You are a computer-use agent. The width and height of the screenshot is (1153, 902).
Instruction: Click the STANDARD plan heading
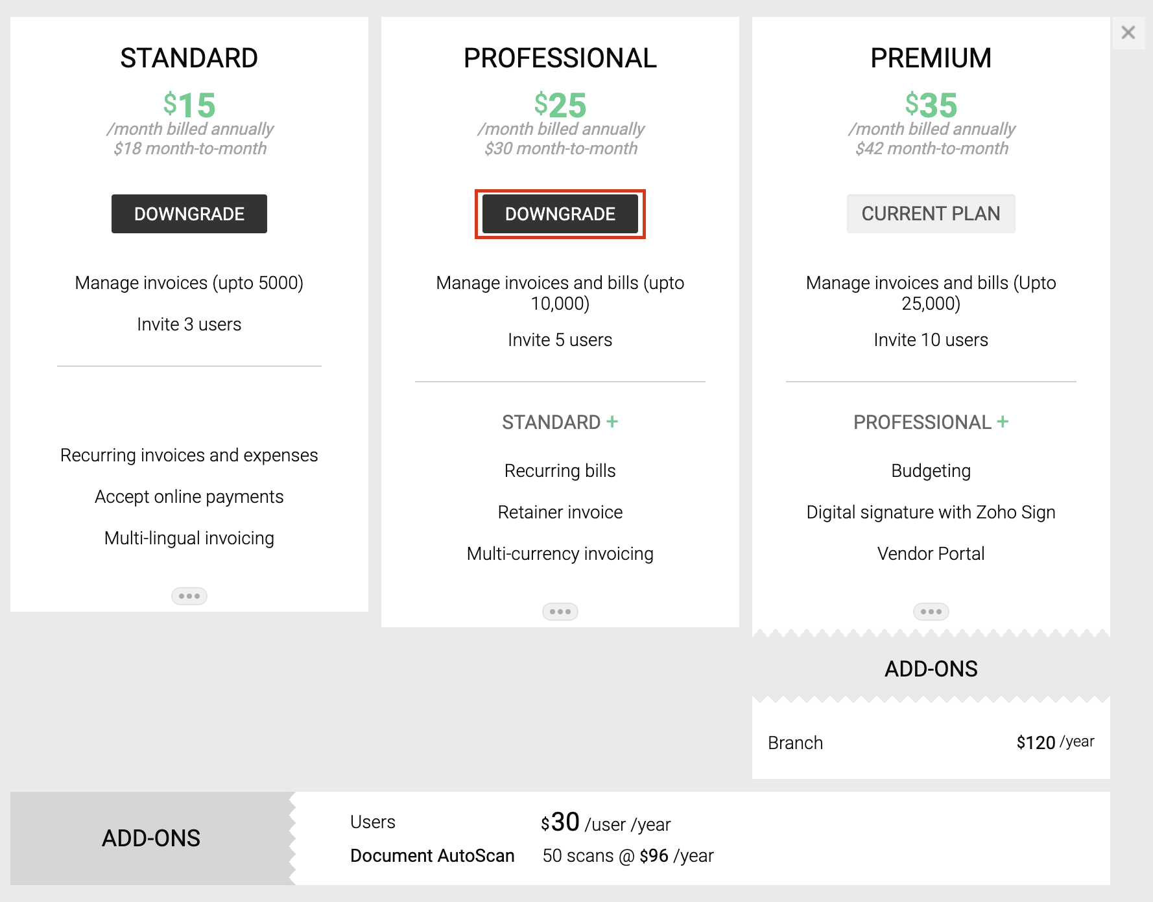[x=189, y=58]
